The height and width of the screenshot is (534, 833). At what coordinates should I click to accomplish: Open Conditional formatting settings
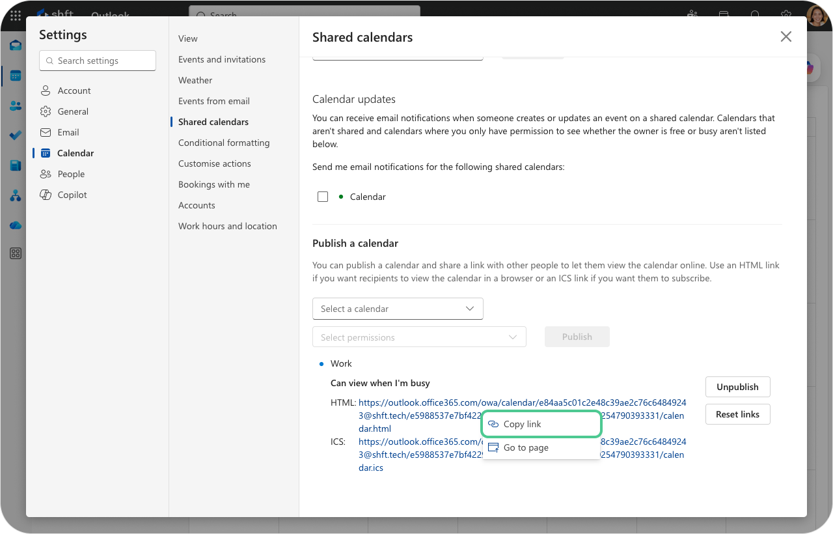224,143
